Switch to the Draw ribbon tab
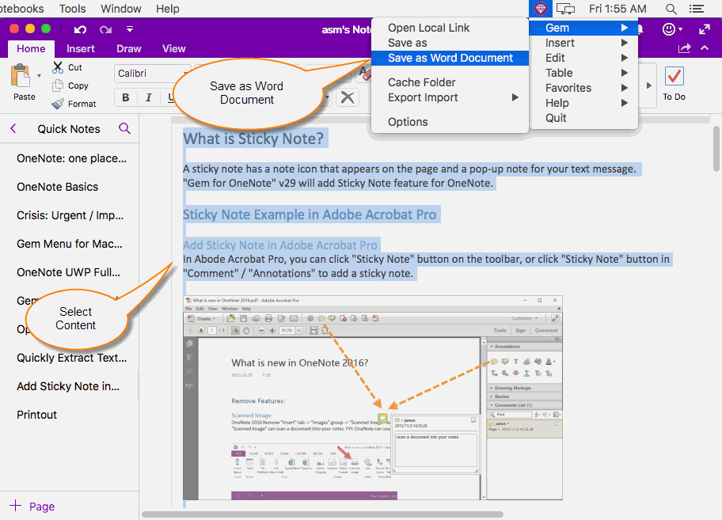 [129, 49]
